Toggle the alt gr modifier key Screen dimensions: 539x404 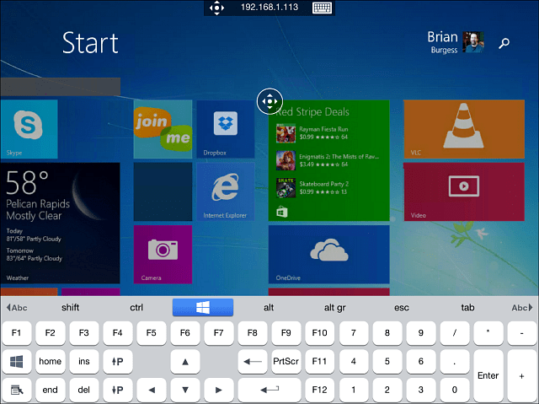coord(335,307)
